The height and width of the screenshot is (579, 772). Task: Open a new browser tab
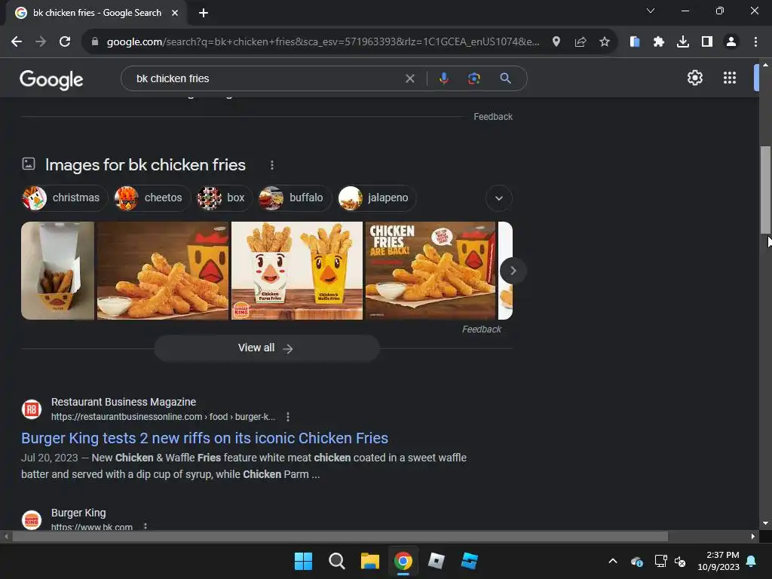point(204,13)
